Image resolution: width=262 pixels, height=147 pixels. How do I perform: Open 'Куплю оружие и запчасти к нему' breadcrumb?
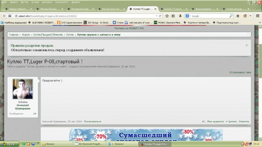(x=99, y=35)
